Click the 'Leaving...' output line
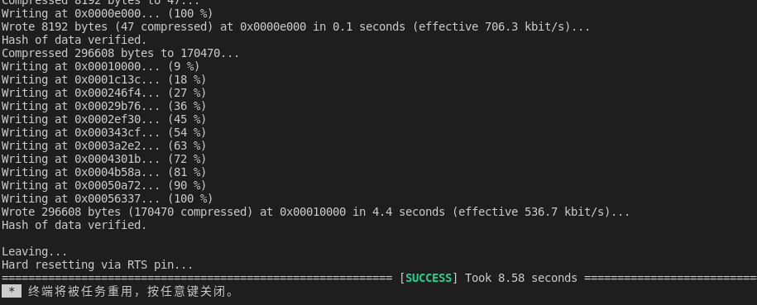This screenshot has width=757, height=305. point(34,251)
